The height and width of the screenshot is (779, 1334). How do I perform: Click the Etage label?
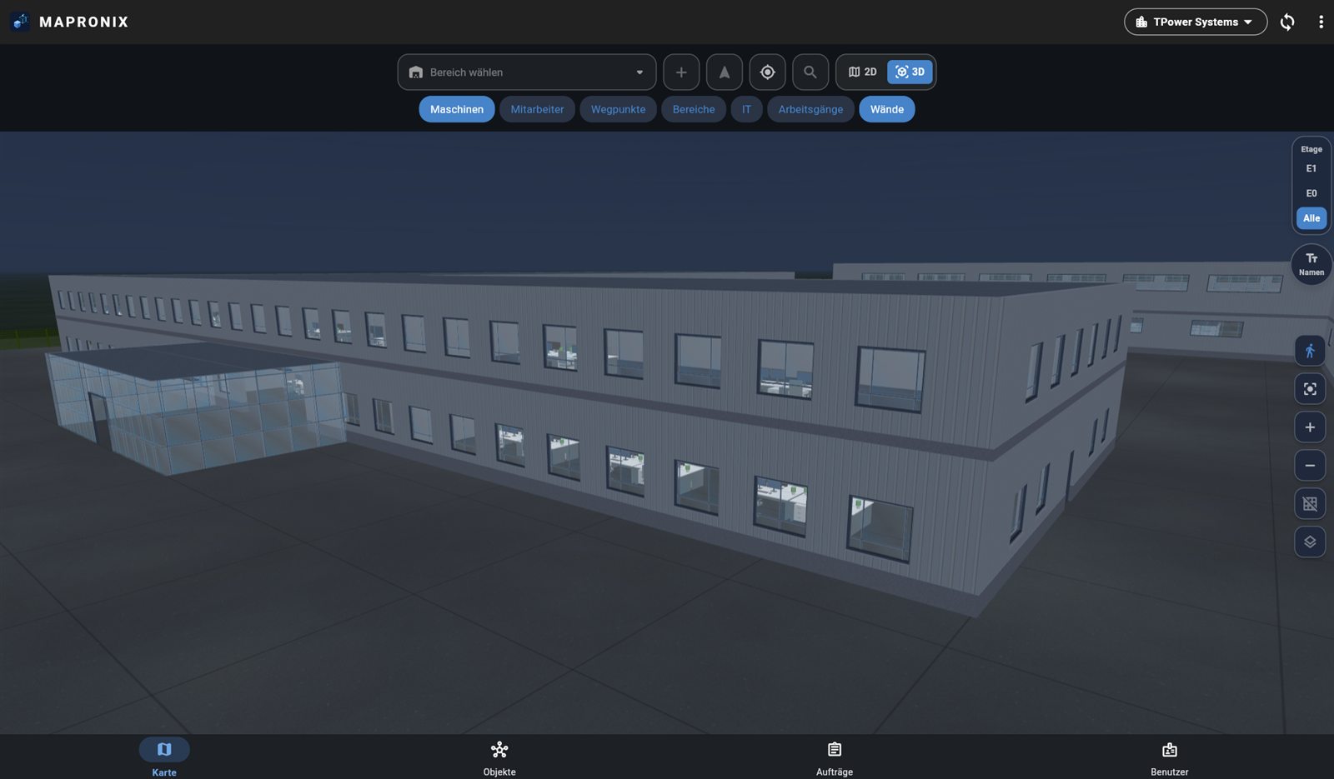tap(1311, 149)
